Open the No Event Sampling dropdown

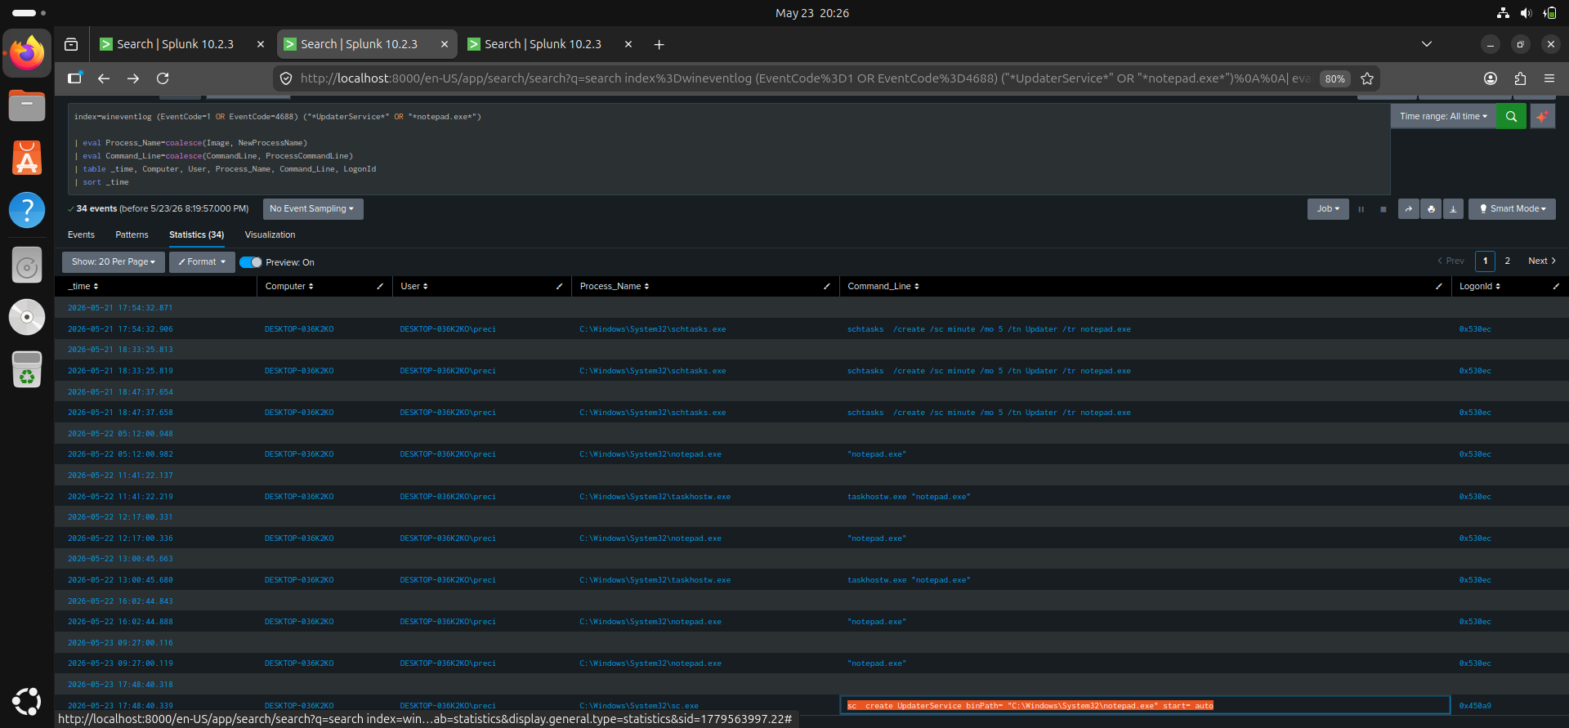click(x=312, y=209)
